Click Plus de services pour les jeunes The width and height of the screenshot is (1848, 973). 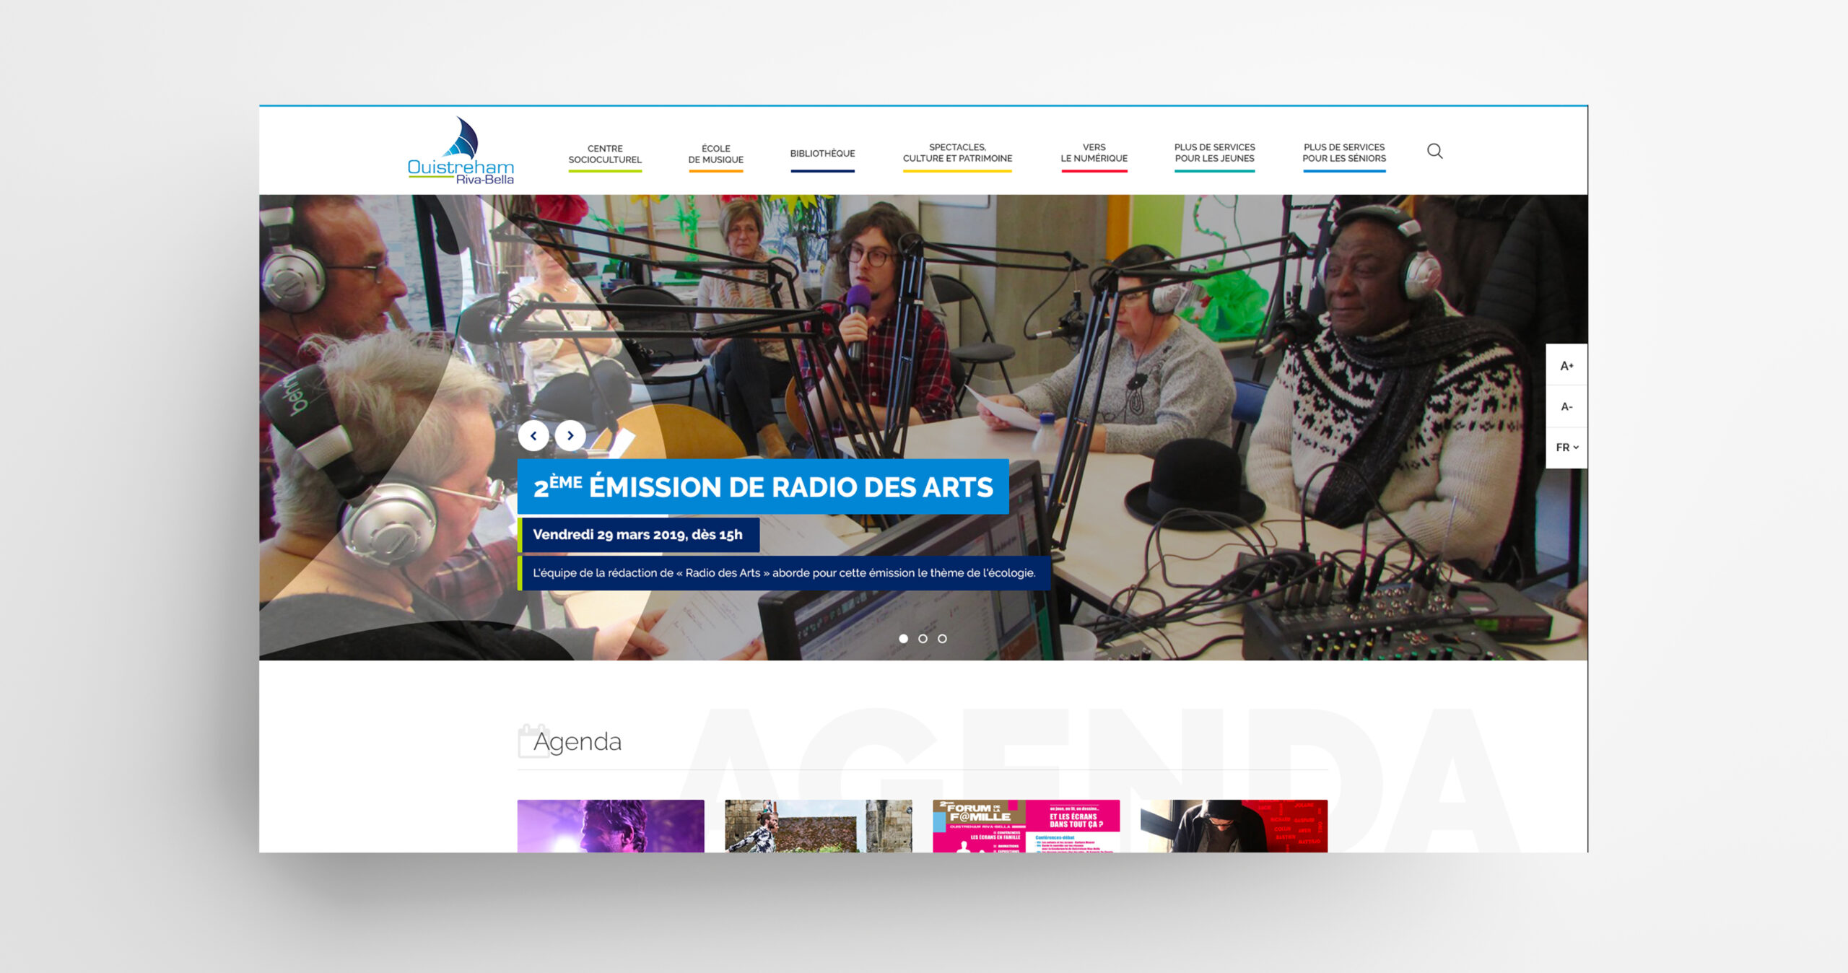click(1214, 153)
